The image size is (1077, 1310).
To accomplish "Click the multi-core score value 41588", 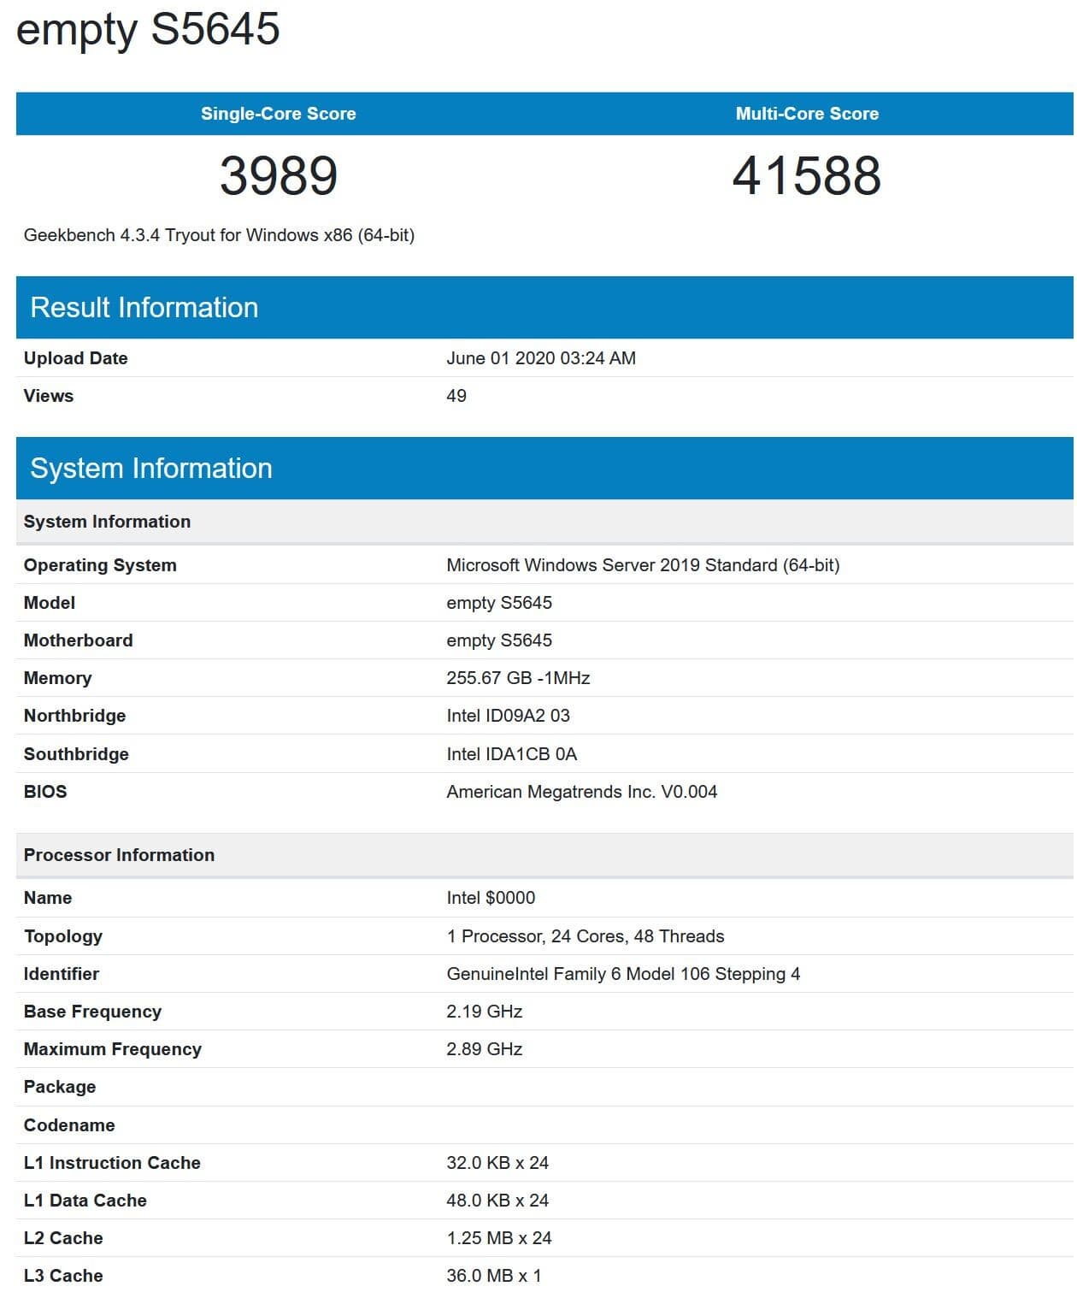I will [807, 175].
